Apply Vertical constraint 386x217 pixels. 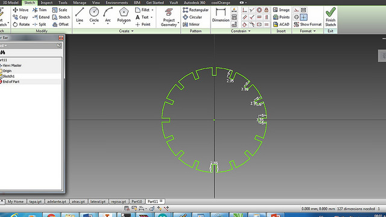click(267, 17)
